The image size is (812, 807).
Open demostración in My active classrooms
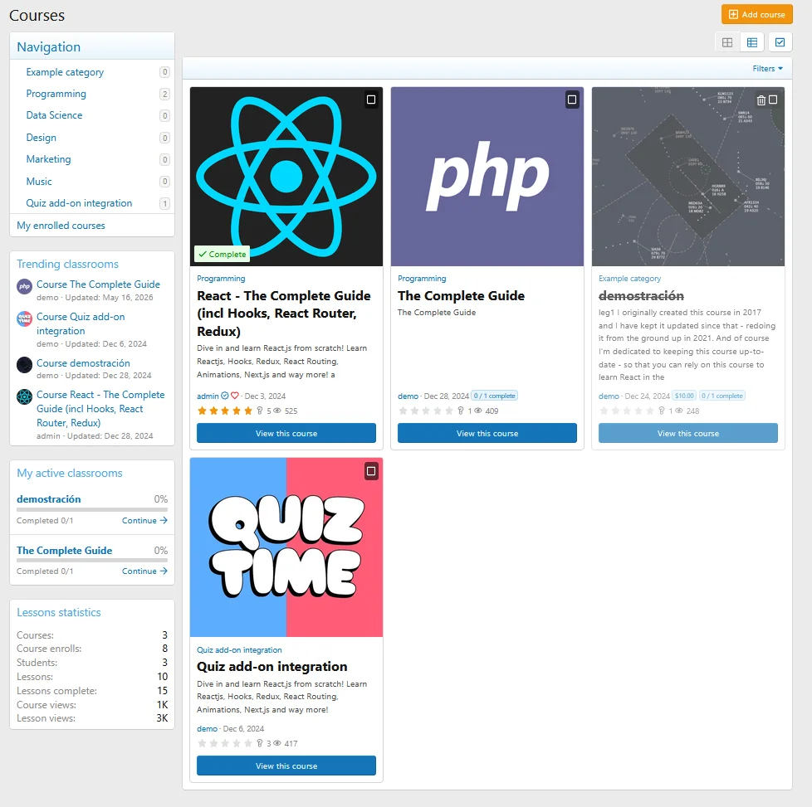(x=49, y=499)
